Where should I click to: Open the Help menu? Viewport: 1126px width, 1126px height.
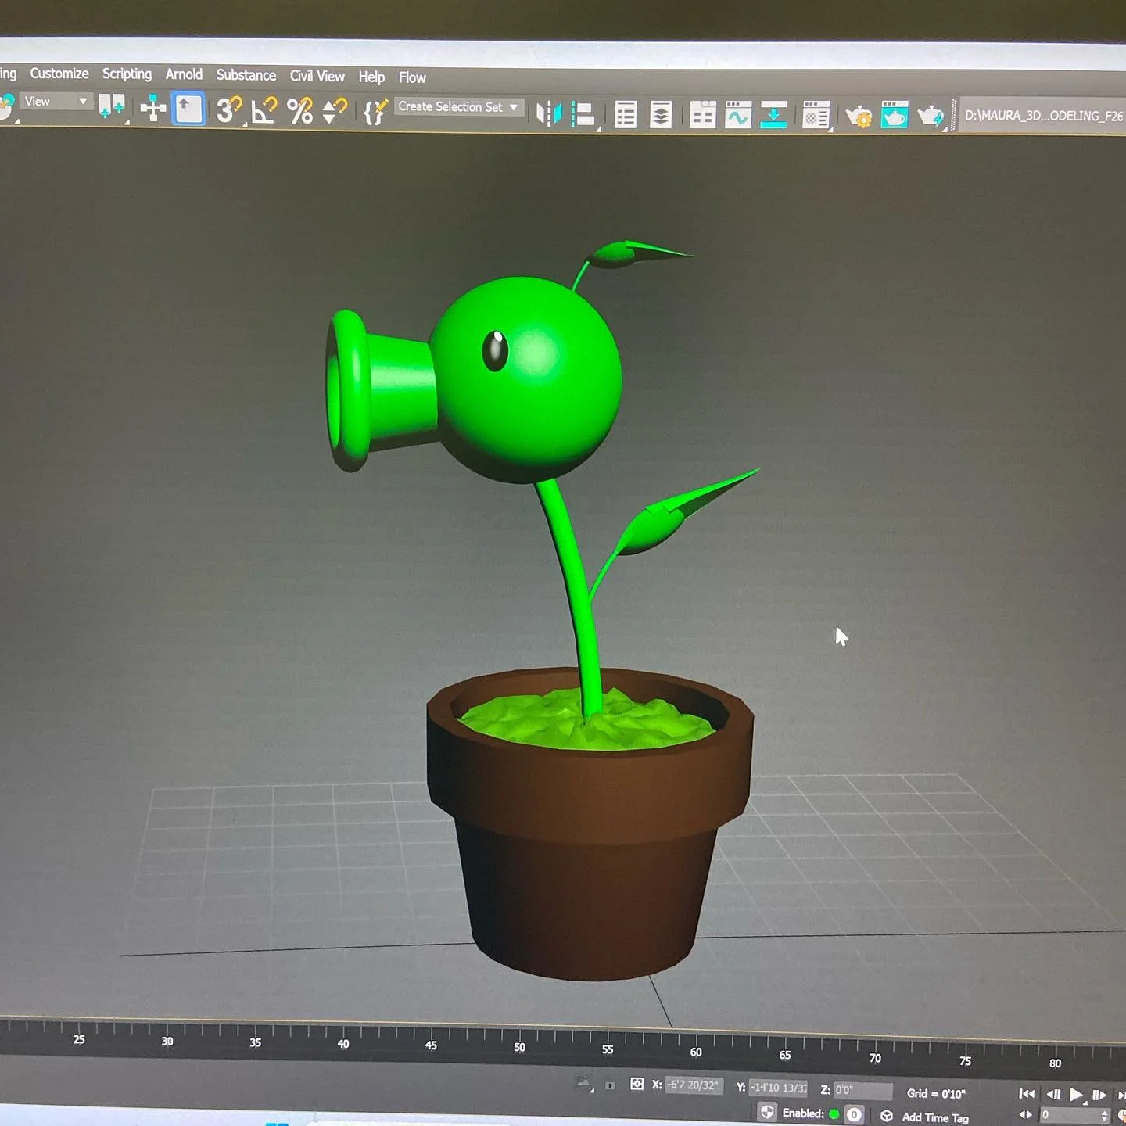pos(371,77)
